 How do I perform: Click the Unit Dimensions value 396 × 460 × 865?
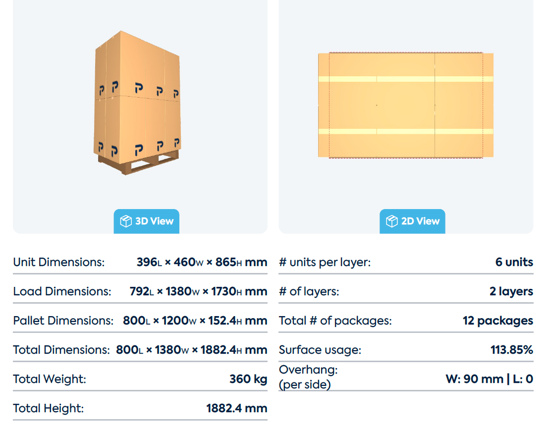tap(202, 262)
